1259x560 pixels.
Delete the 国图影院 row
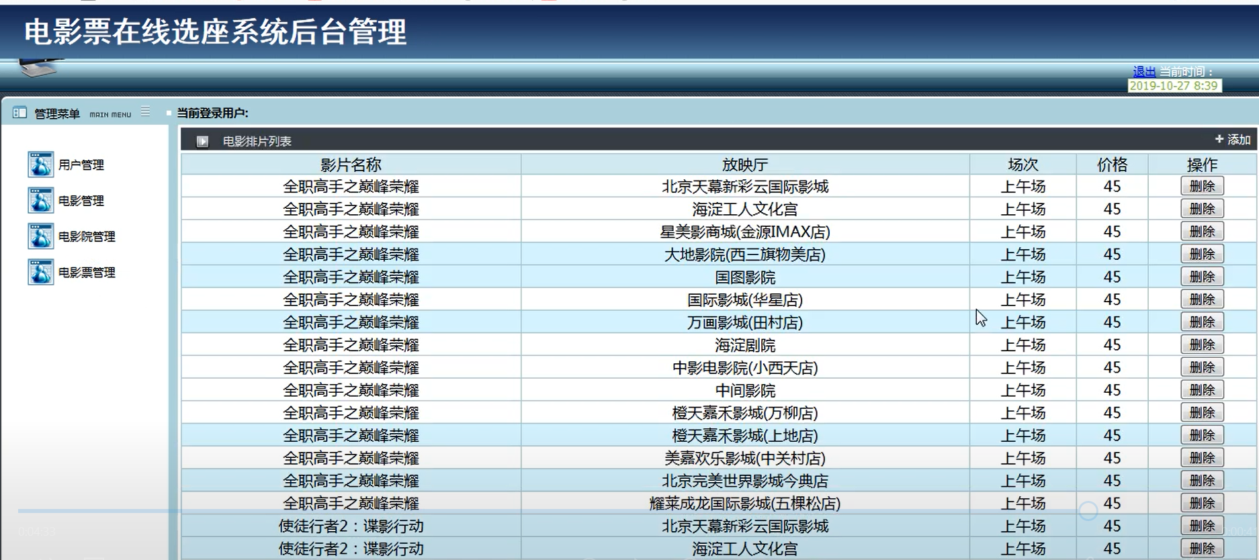click(x=1202, y=277)
